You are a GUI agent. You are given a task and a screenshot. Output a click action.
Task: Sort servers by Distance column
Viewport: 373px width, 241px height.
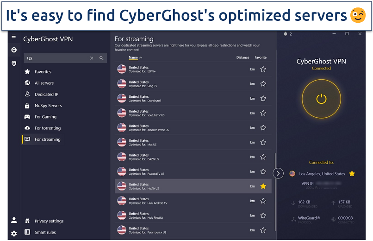point(242,57)
